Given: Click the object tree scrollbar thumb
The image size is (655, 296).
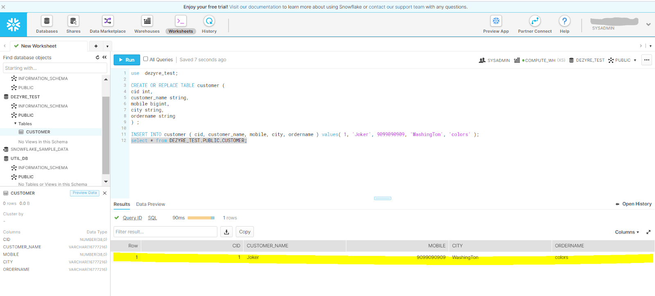Looking at the screenshot, I should pos(106,136).
